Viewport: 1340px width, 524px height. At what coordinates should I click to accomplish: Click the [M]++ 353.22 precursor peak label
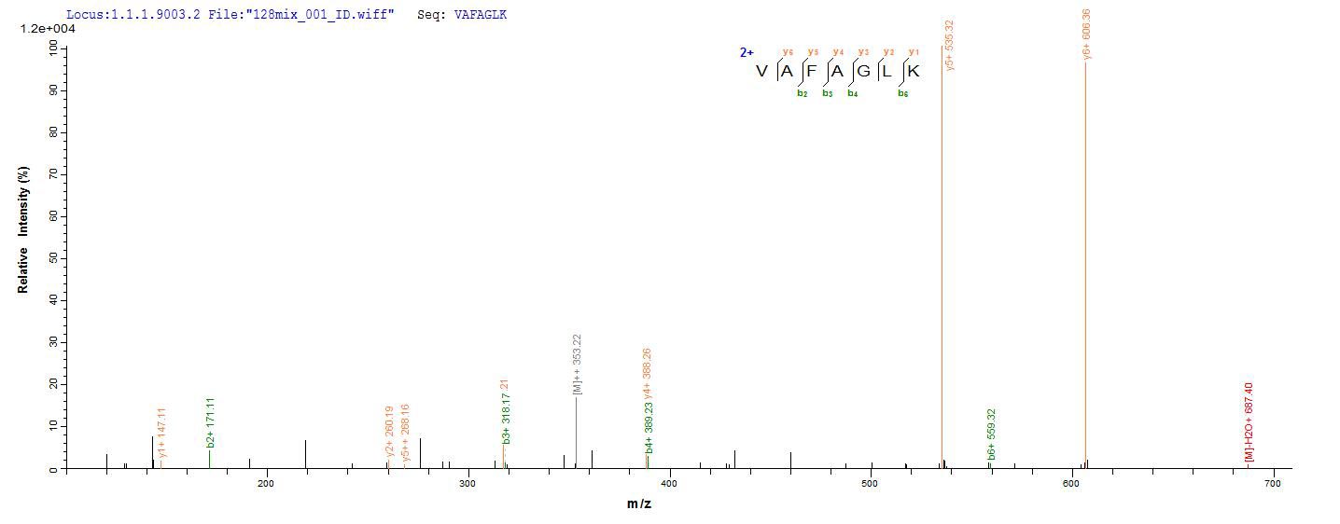tap(578, 364)
